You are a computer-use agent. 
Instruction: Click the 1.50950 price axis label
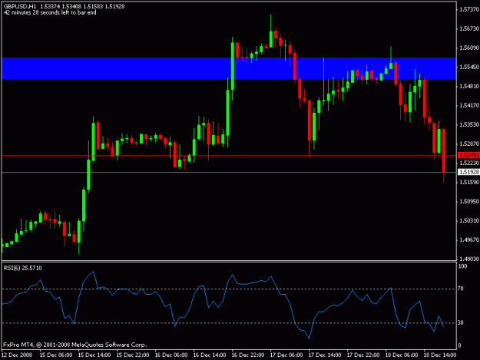(x=469, y=202)
